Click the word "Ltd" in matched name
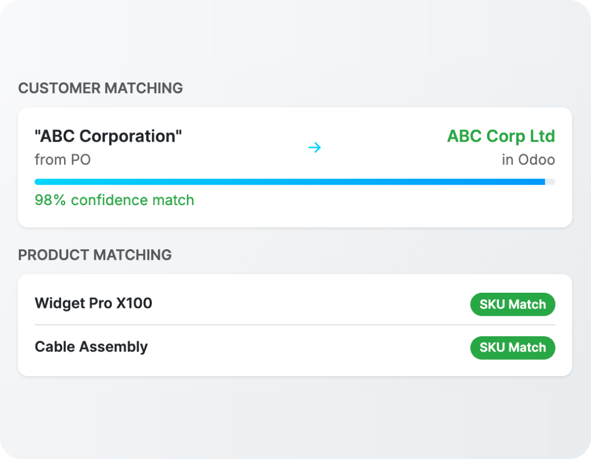Screen dimensions: 591x459 pyautogui.click(x=542, y=136)
